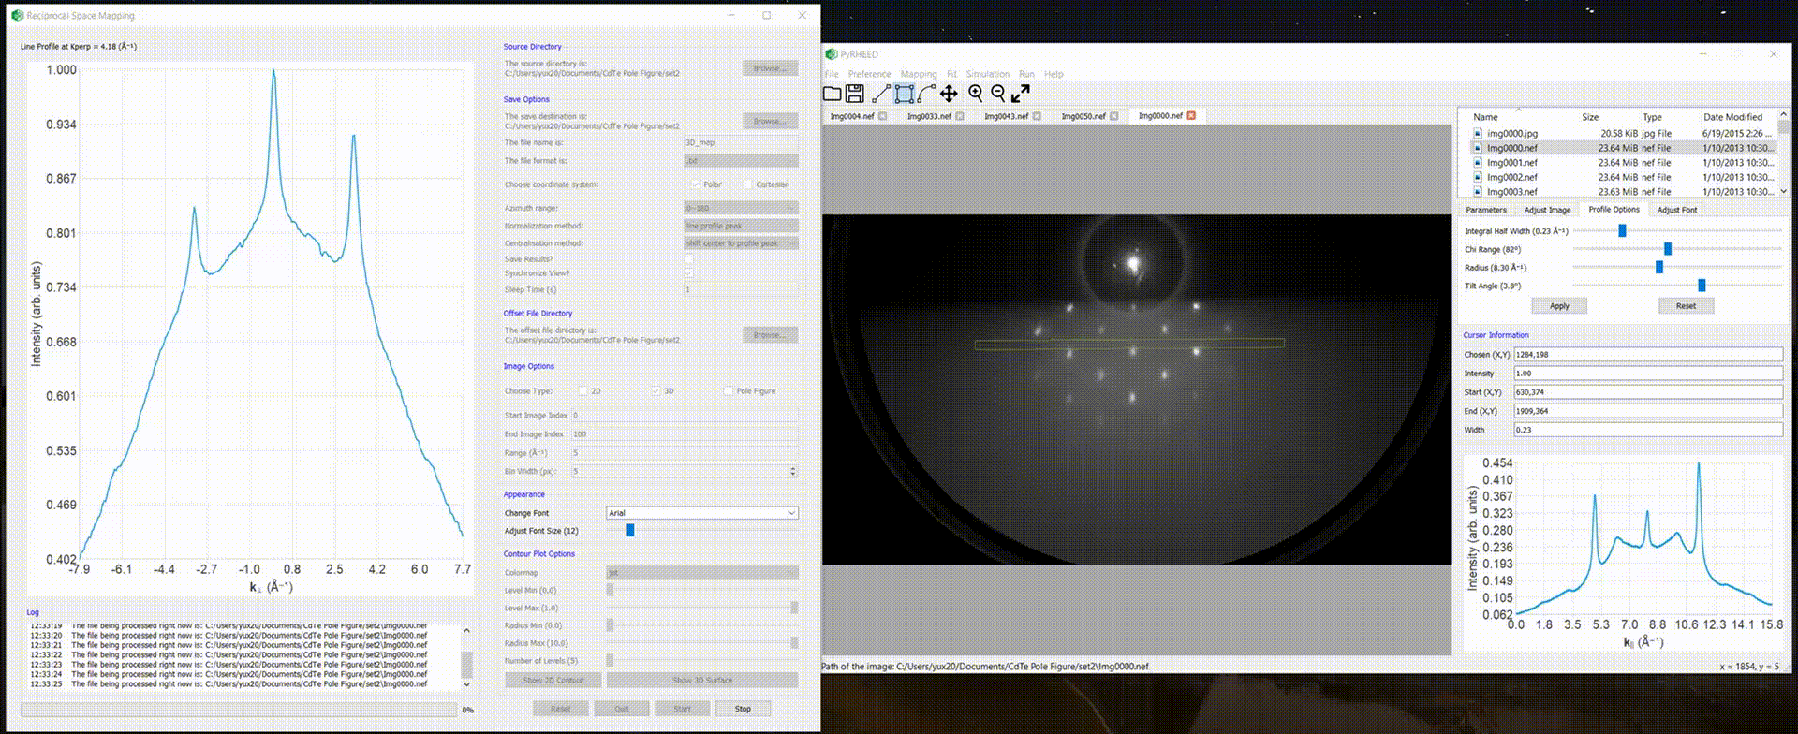Image resolution: width=1798 pixels, height=734 pixels.
Task: Click the Reciprocal Space Mapping window logo icon
Action: coord(17,16)
